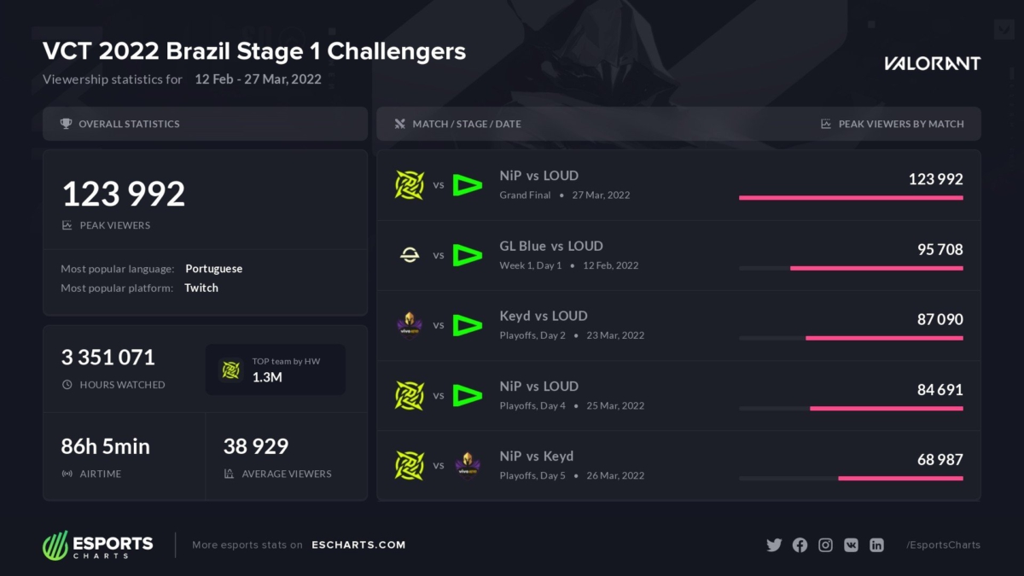Click the NiP vs Keyd match title

537,457
